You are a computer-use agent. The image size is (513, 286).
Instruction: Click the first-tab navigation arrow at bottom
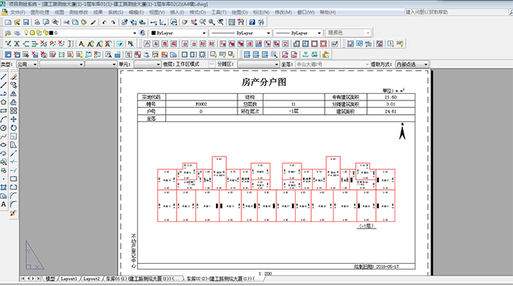pyautogui.click(x=22, y=279)
